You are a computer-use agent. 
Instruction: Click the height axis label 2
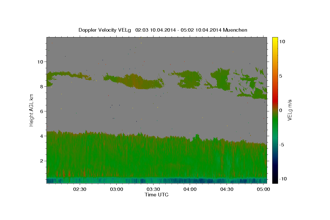[42, 161]
